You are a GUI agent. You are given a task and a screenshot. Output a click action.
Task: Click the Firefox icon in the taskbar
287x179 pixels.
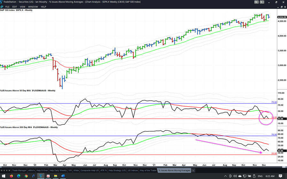point(11,176)
